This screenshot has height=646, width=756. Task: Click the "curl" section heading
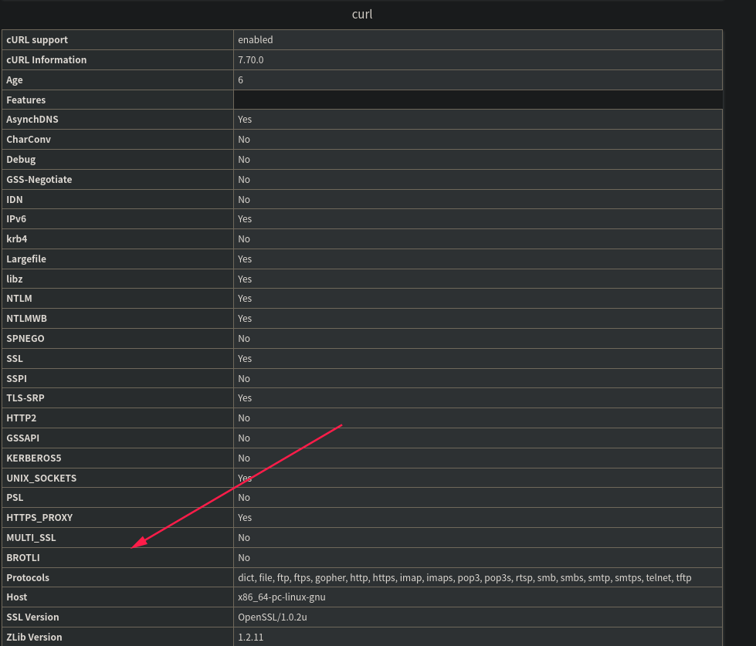coord(362,14)
